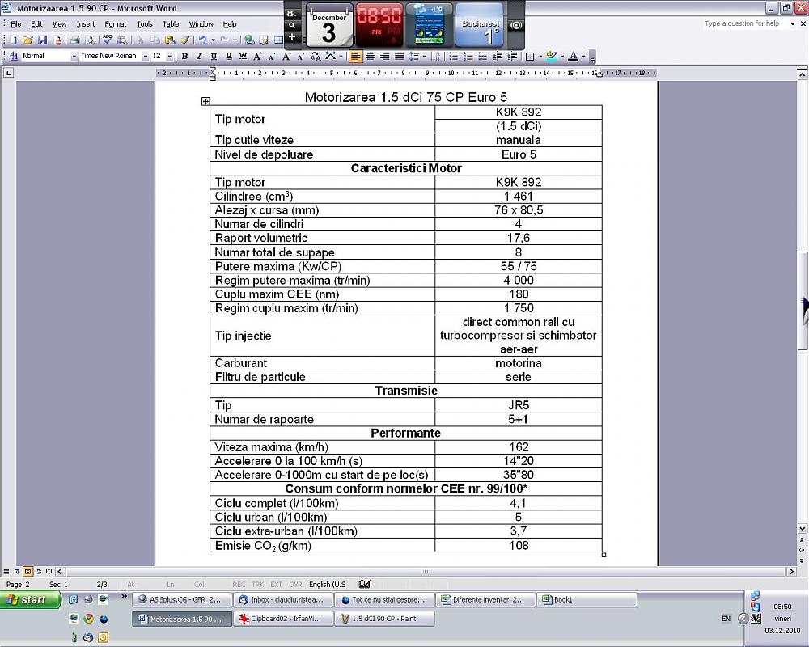Click the Format Painter brush icon
The image size is (809, 647).
[184, 40]
